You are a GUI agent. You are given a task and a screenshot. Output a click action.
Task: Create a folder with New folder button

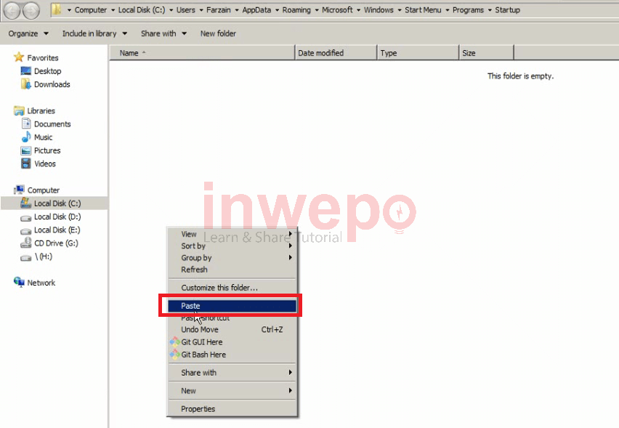[x=218, y=33]
